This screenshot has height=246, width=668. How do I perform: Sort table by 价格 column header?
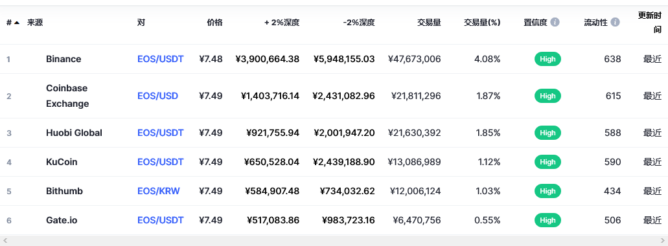[x=214, y=23]
